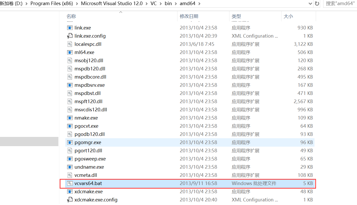Expand the chevron after bin in breadcrumb
Viewport: 357px width, 205px height.
(176, 4)
